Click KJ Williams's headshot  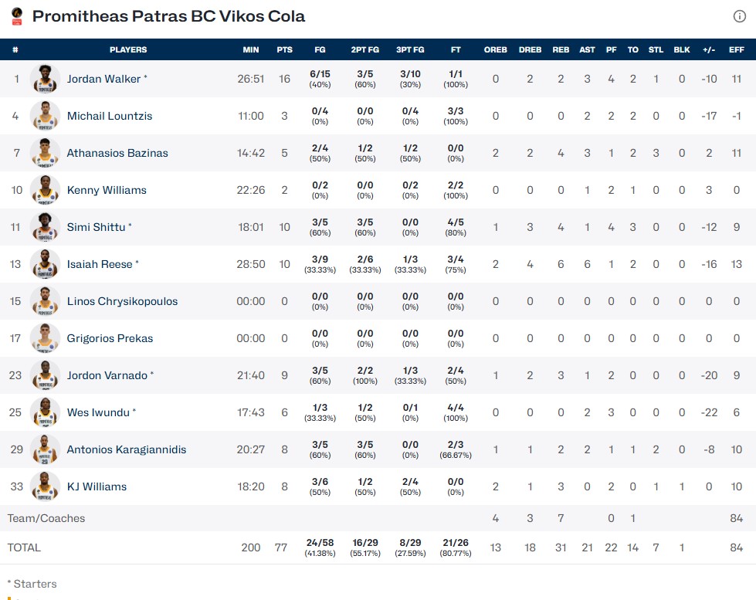tap(46, 486)
